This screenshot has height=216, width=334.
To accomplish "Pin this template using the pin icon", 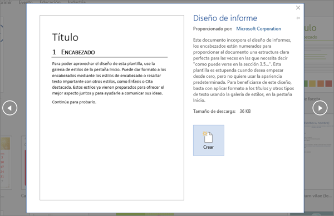I will coord(298,18).
